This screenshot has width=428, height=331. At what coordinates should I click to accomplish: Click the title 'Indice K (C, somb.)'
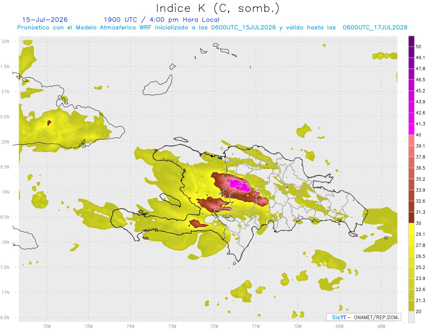point(218,8)
